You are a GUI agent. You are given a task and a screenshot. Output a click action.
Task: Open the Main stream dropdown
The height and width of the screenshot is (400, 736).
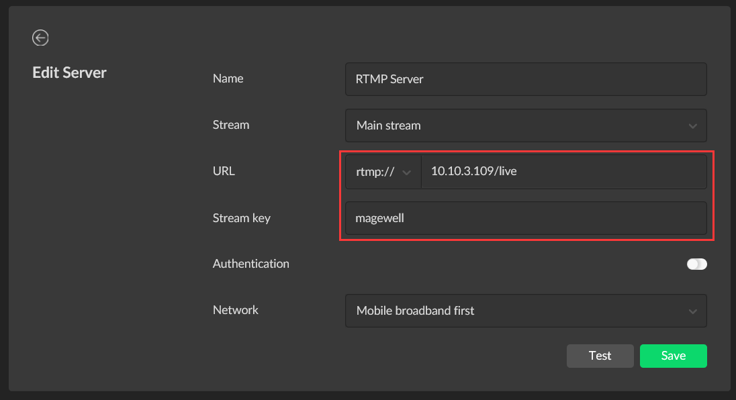526,126
